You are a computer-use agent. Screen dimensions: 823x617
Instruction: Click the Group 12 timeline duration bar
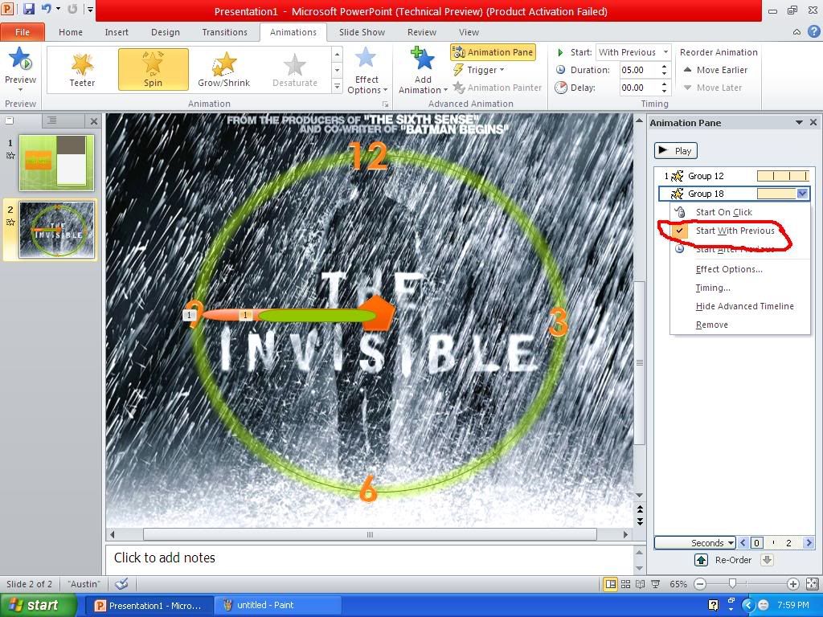point(783,176)
